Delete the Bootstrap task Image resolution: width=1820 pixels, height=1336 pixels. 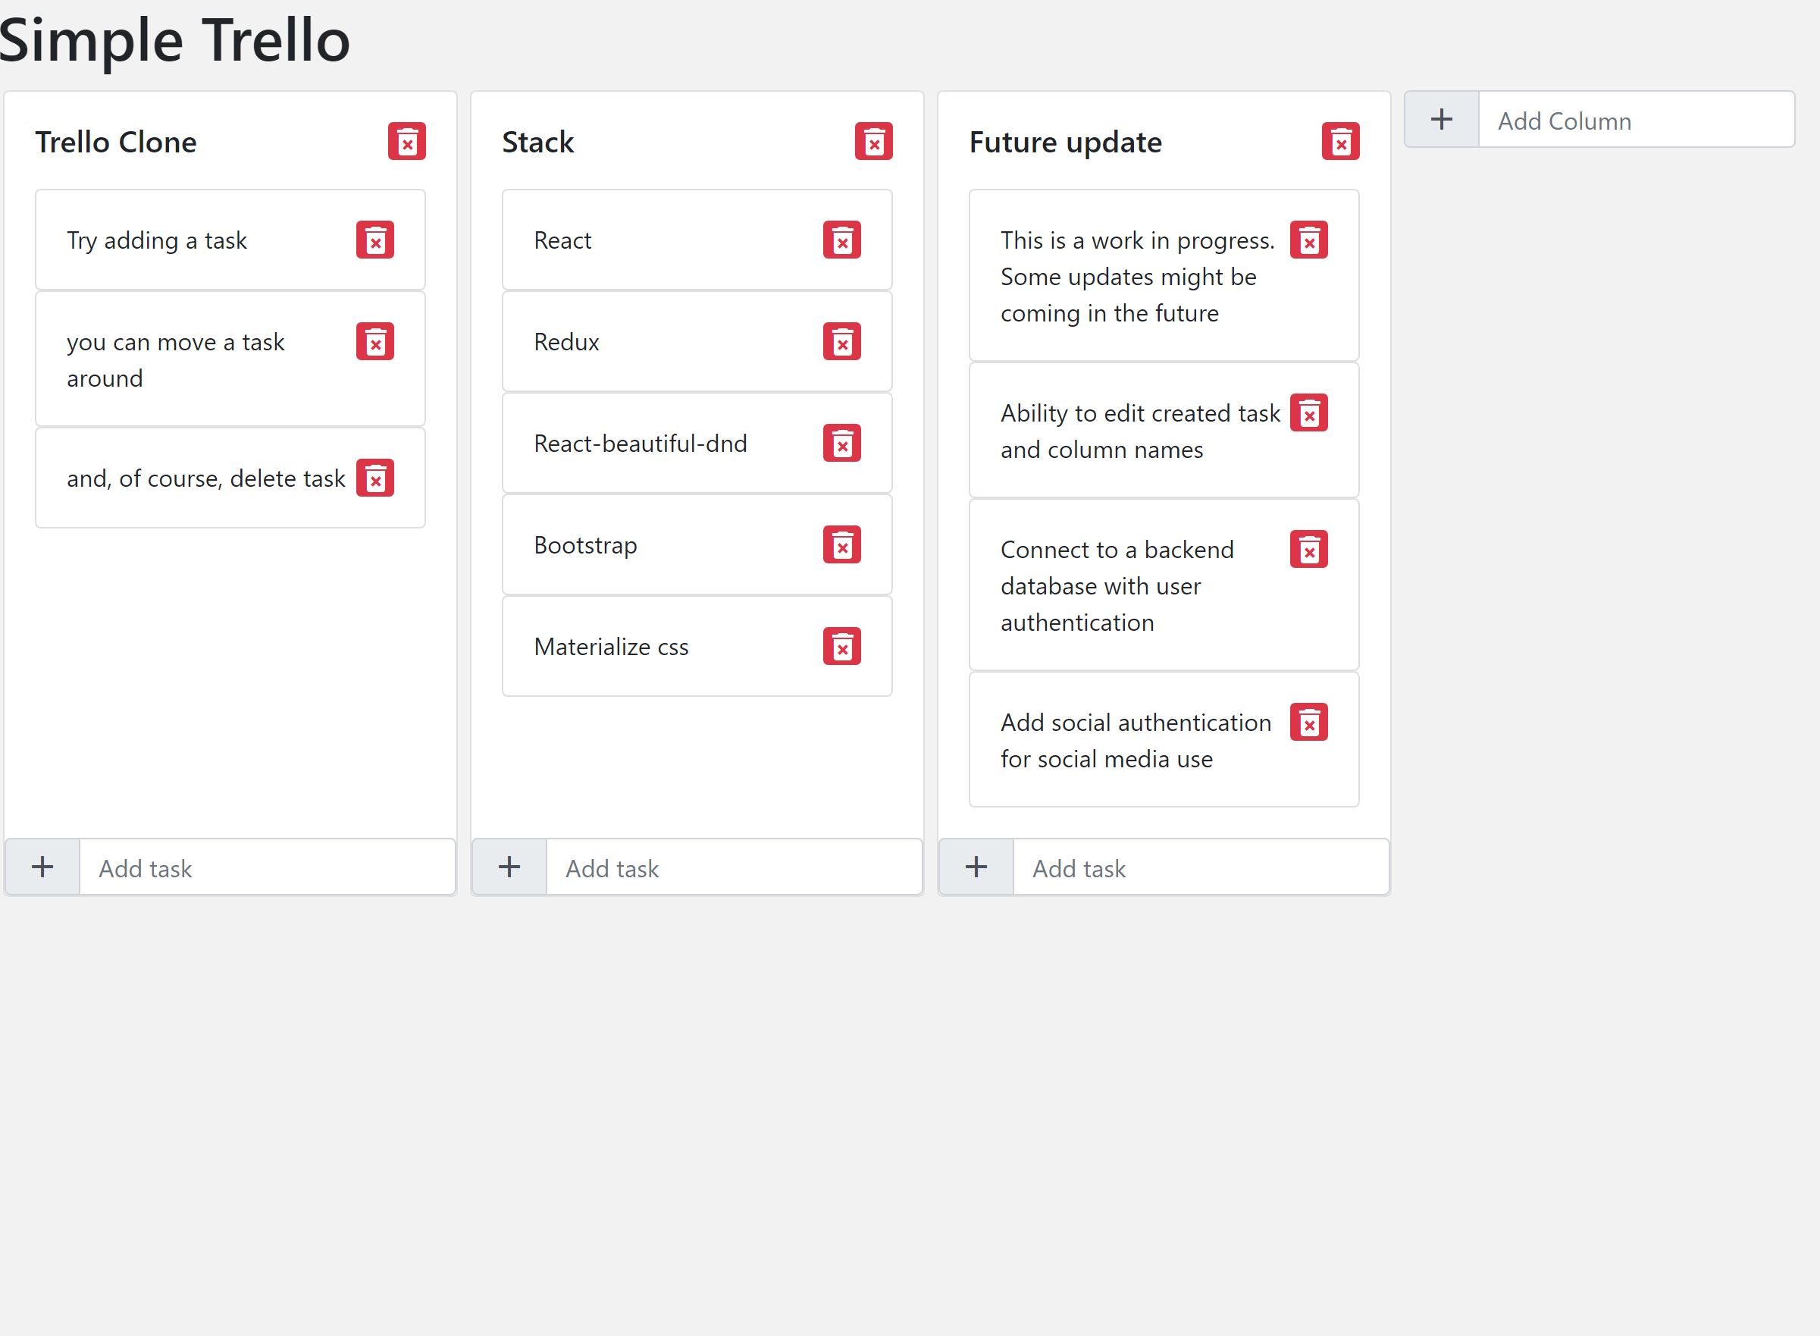(841, 545)
